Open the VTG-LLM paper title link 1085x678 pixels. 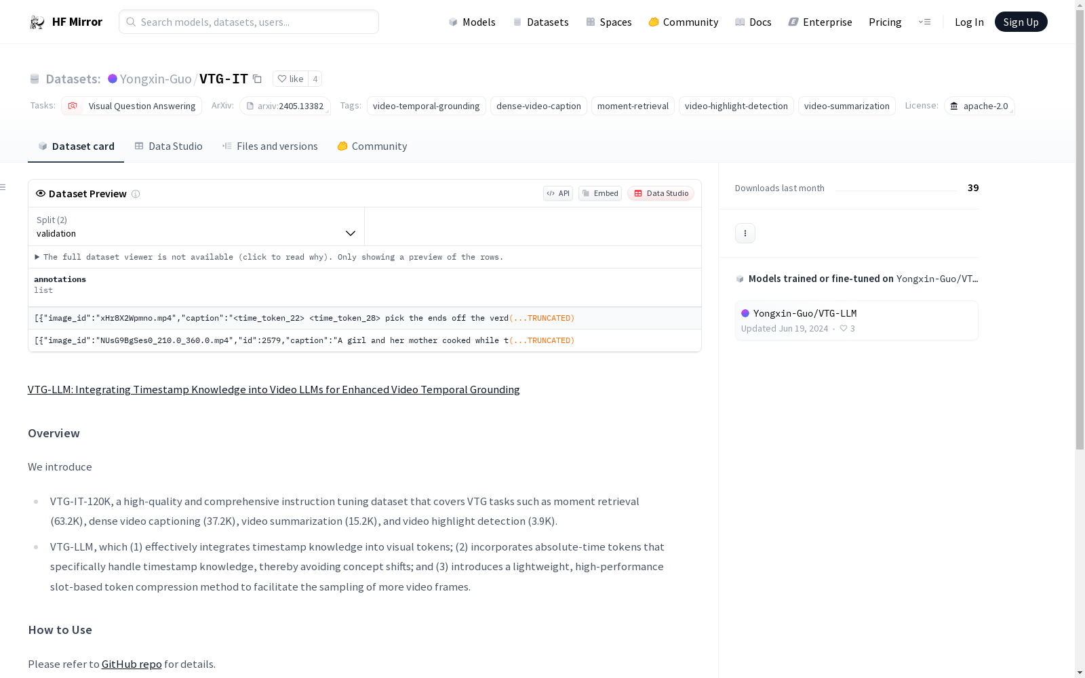(x=274, y=389)
